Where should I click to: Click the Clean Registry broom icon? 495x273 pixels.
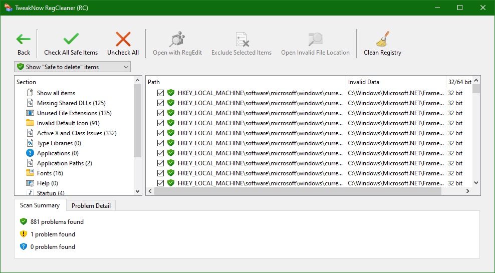(383, 39)
